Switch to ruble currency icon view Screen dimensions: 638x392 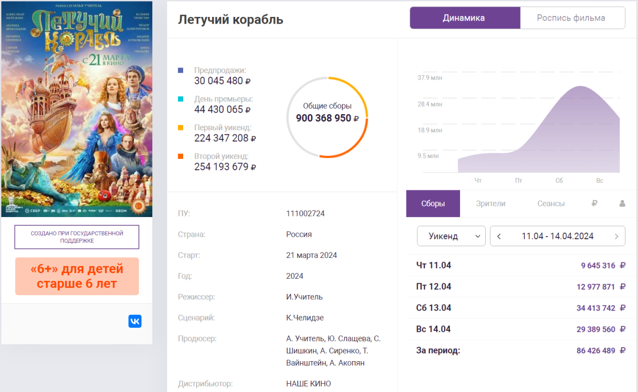594,203
